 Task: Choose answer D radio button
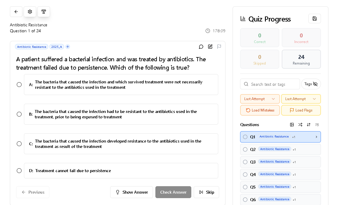click(x=19, y=171)
